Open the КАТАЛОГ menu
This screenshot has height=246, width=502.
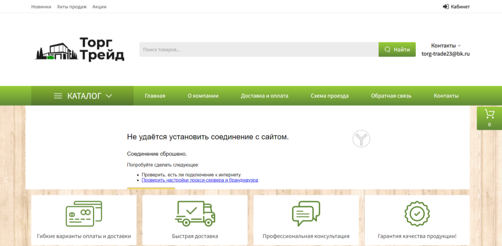click(x=82, y=95)
